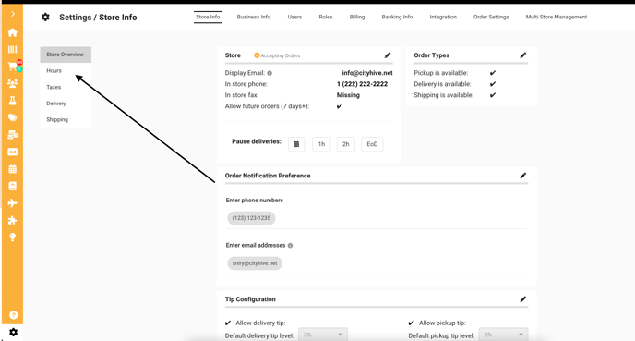Click the 1 (222) 222-2222 store phone
Image resolution: width=635 pixels, height=341 pixels.
click(x=362, y=84)
